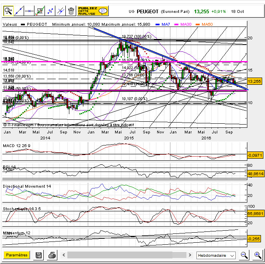Image resolution: width=265 pixels, height=264 pixels.
Task: Click the MA30 legend label
Action: pos(186,25)
